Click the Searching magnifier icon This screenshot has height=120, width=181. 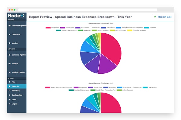click(x=10, y=91)
